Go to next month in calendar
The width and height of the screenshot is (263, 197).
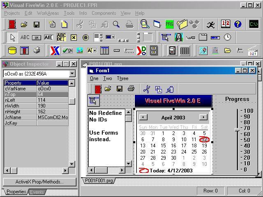pos(203,117)
